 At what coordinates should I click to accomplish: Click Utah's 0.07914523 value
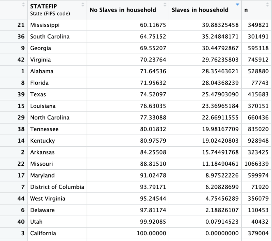point(222,222)
